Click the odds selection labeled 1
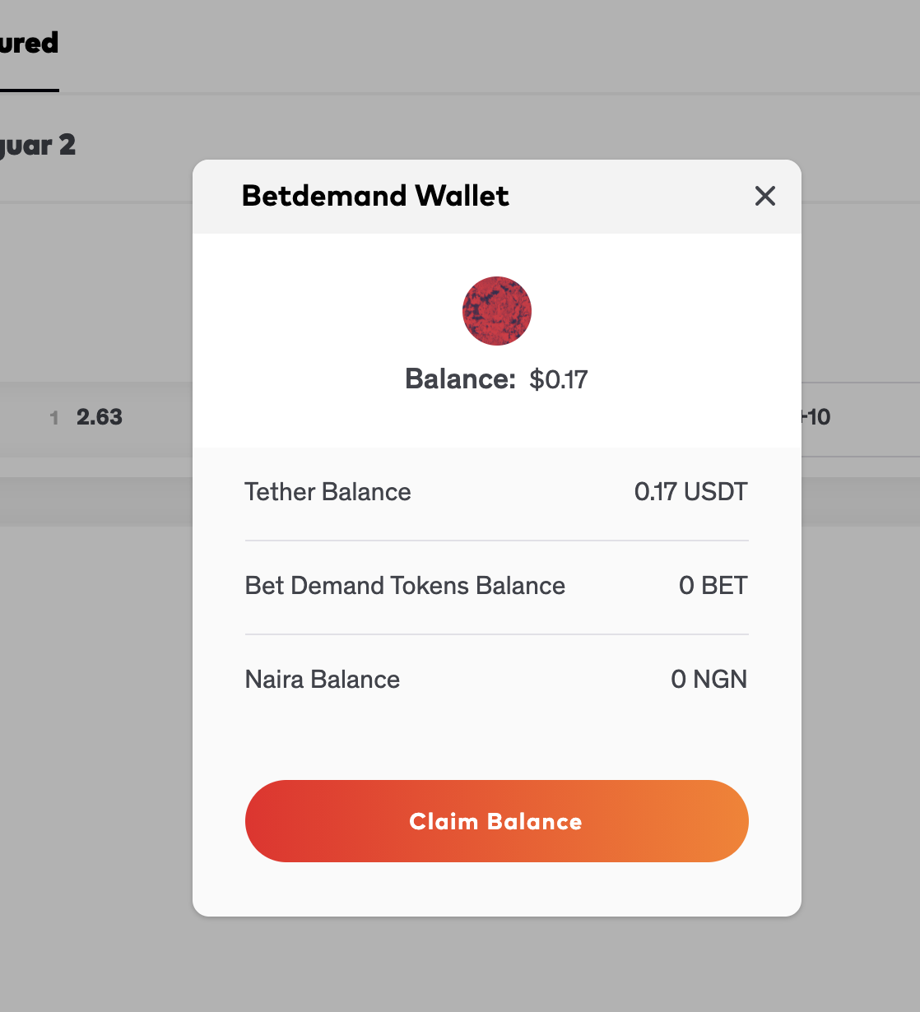 coord(54,417)
